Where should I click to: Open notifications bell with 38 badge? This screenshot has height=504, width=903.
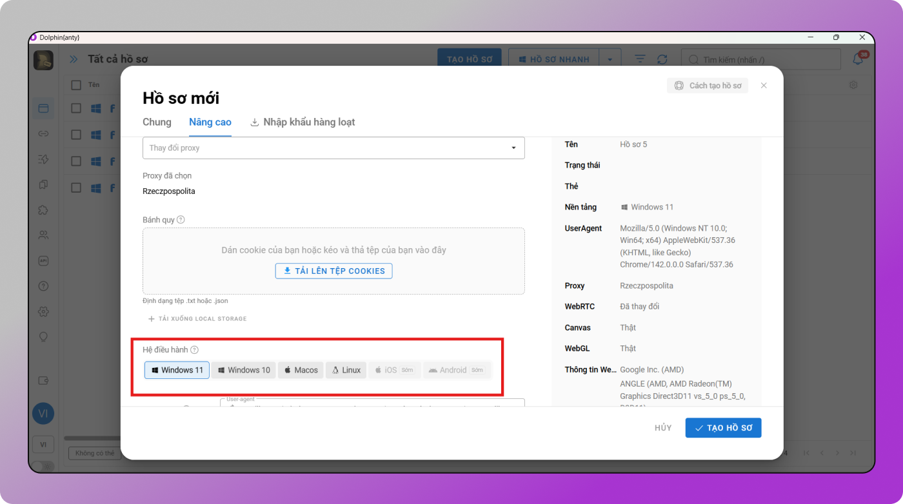pos(858,59)
